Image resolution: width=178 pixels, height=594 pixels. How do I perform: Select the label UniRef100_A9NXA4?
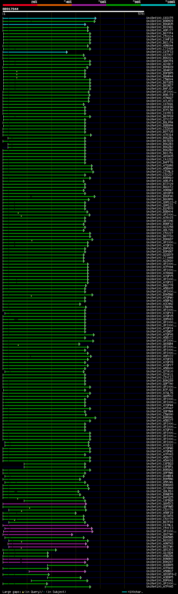pyautogui.click(x=160, y=46)
